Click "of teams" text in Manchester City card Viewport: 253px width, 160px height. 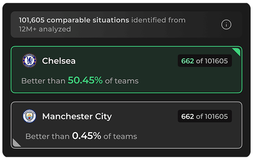click(x=120, y=137)
